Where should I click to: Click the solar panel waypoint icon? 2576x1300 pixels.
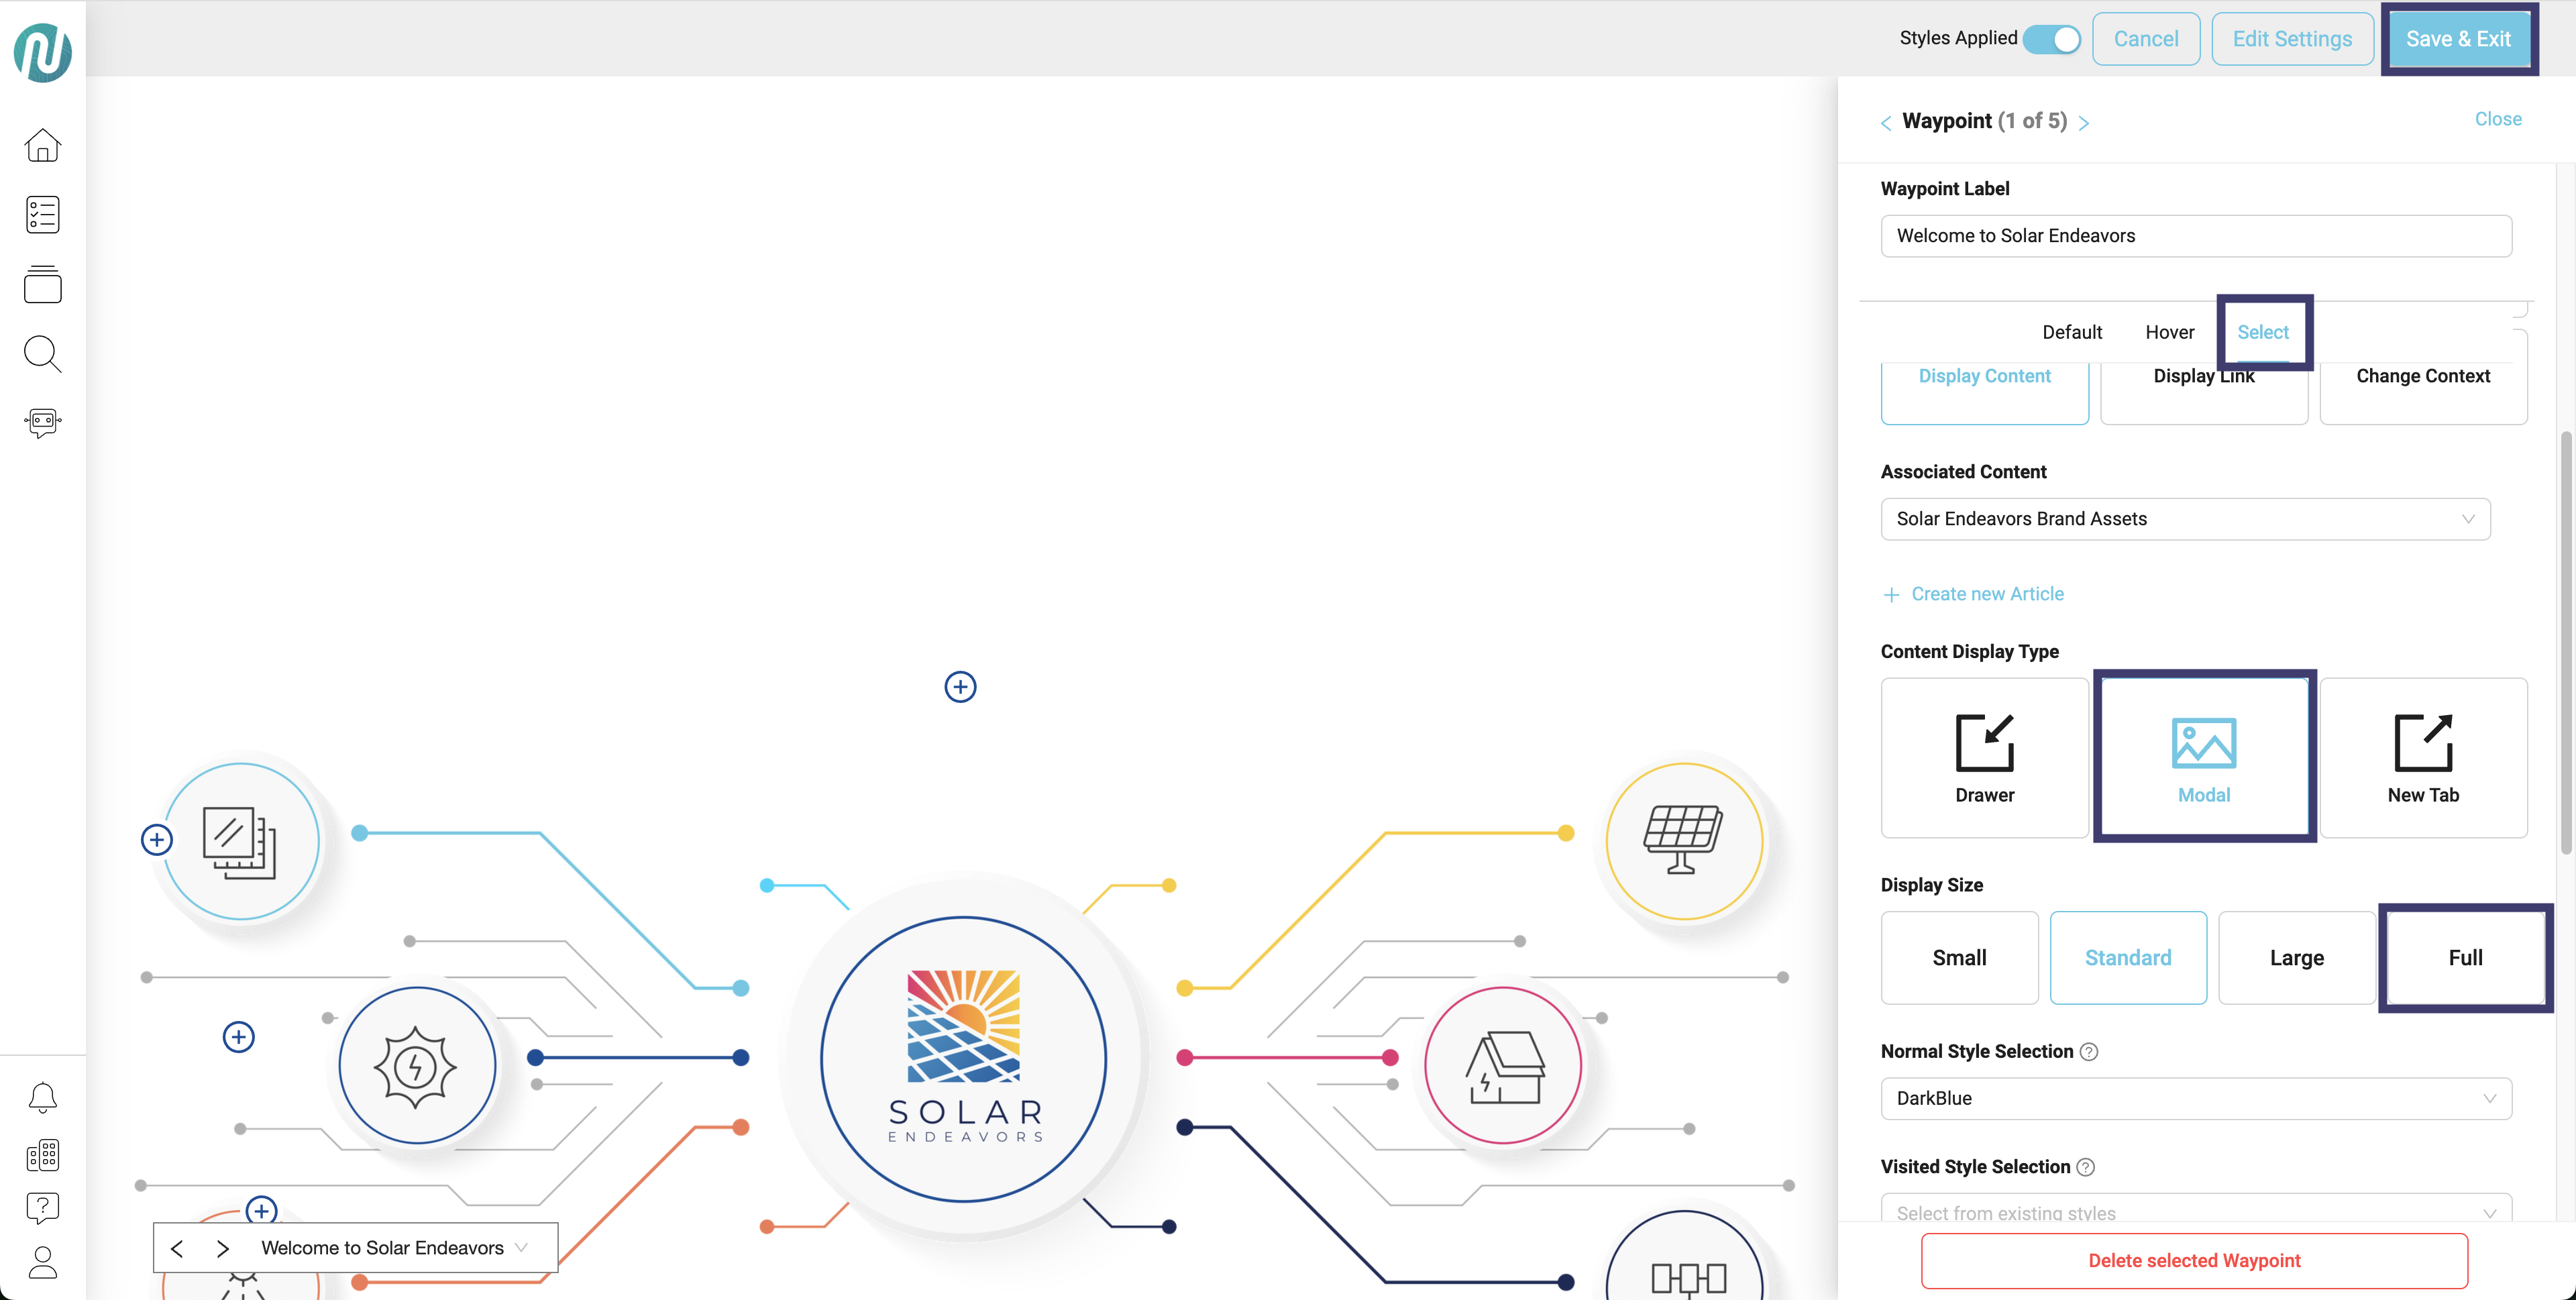tap(1684, 840)
